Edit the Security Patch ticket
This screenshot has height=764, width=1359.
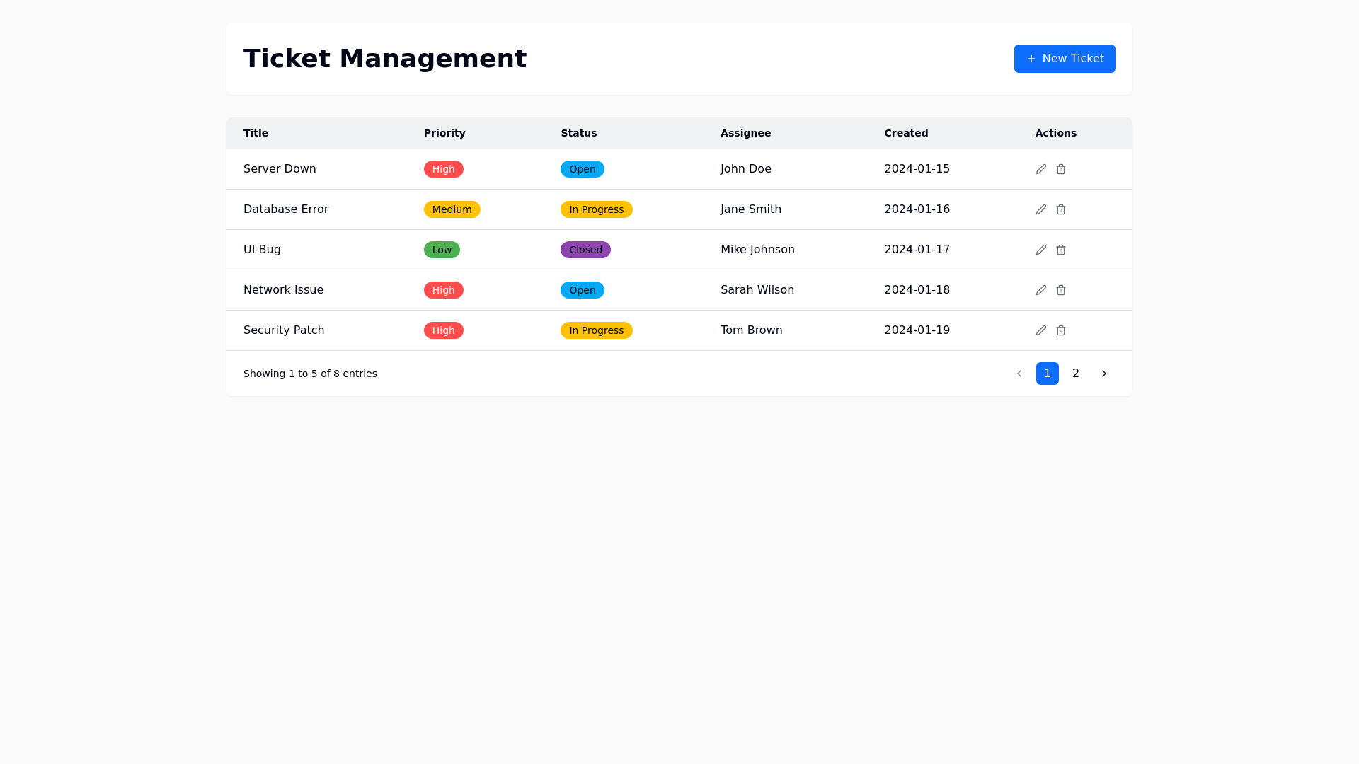click(x=1041, y=330)
